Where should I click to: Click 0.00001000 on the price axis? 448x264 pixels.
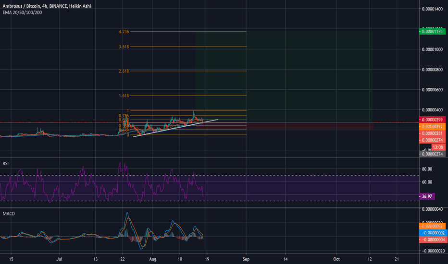432,49
